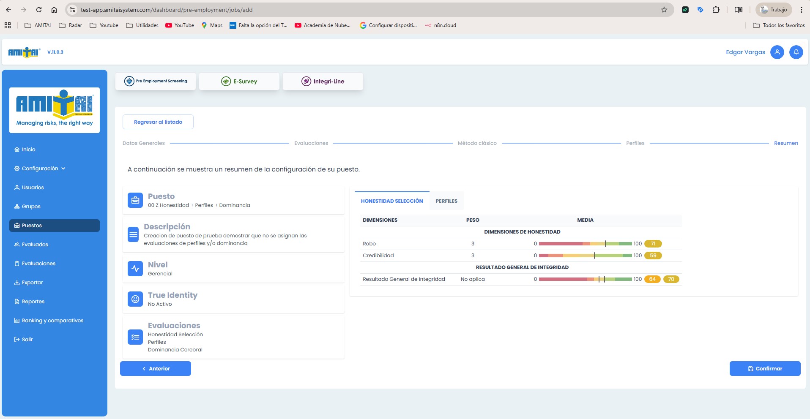This screenshot has height=419, width=810.
Task: Click Regresar al listado button
Action: point(158,122)
